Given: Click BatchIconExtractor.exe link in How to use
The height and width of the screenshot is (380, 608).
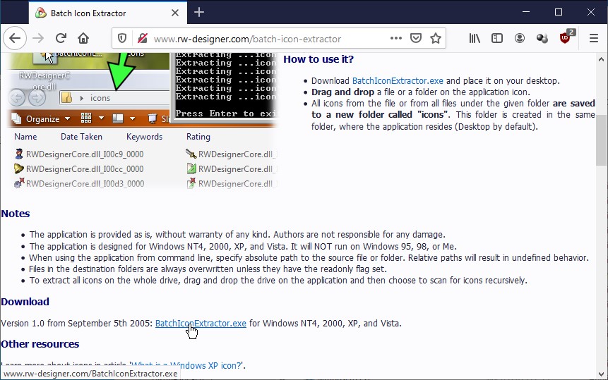Looking at the screenshot, I should 398,81.
